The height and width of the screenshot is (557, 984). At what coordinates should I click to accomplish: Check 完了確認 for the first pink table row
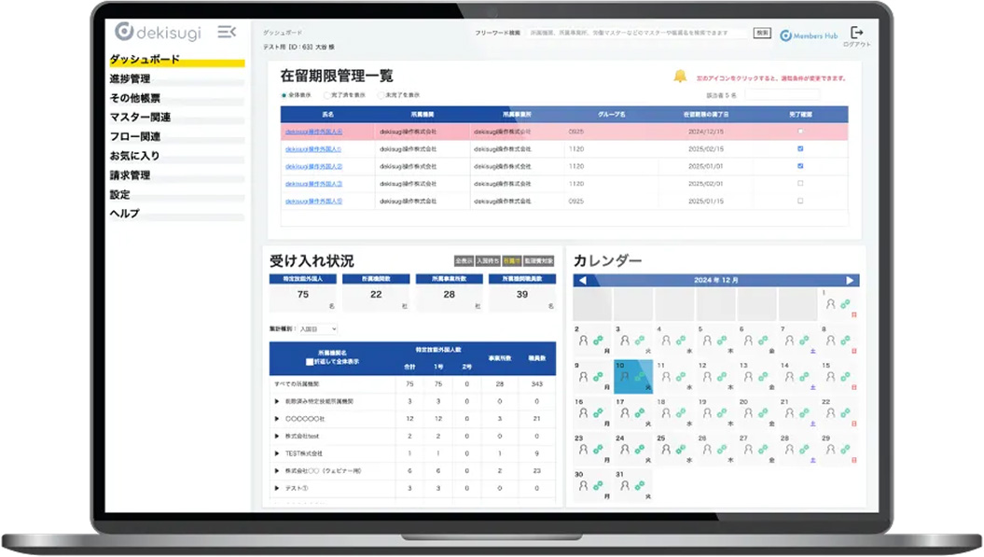tap(799, 132)
